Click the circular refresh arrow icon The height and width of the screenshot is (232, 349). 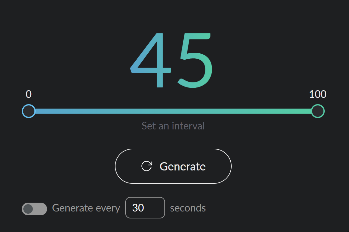(x=147, y=166)
